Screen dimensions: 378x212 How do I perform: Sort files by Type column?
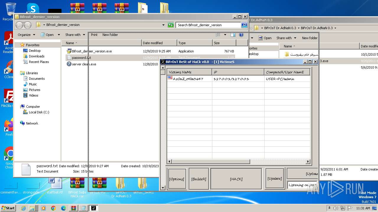pyautogui.click(x=195, y=43)
